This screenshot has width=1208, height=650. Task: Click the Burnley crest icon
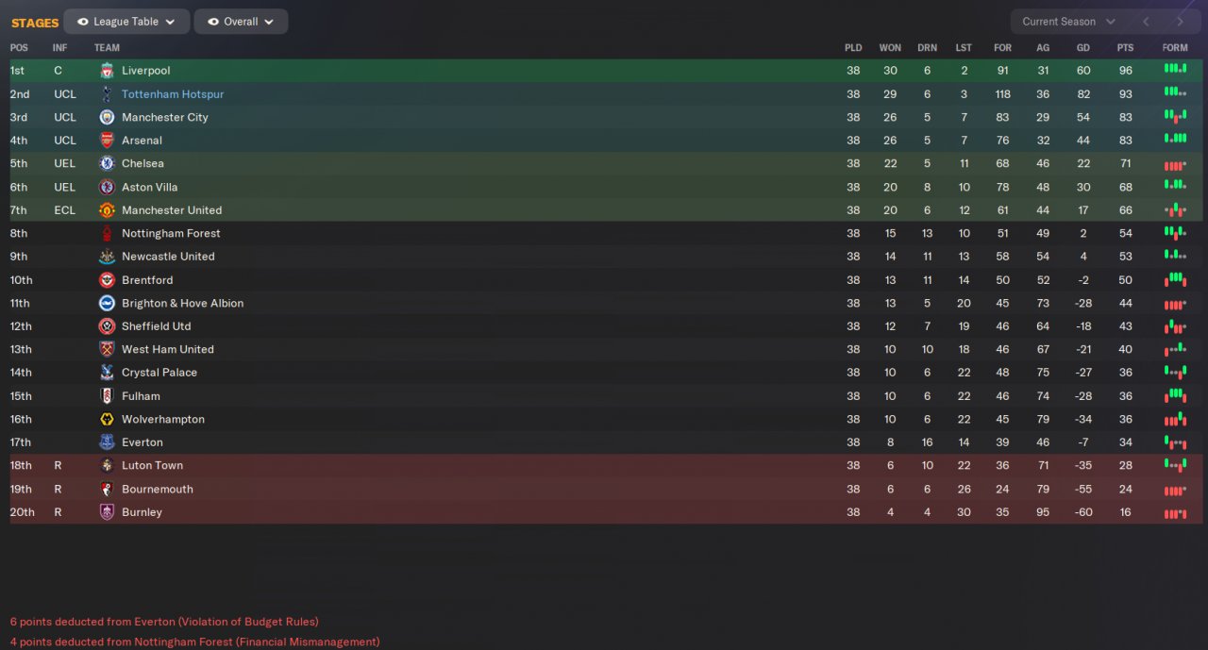107,512
